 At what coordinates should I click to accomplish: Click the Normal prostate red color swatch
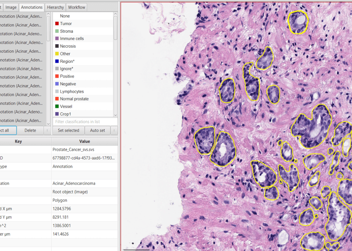click(x=57, y=99)
